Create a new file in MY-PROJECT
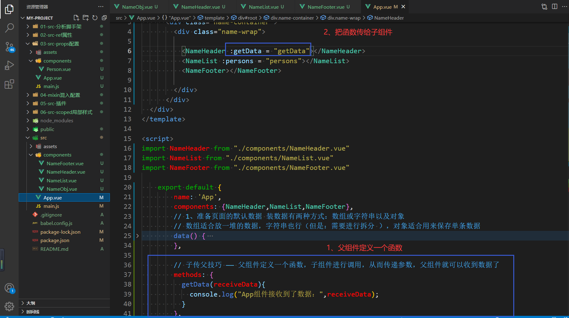The height and width of the screenshot is (318, 569). pyautogui.click(x=76, y=18)
